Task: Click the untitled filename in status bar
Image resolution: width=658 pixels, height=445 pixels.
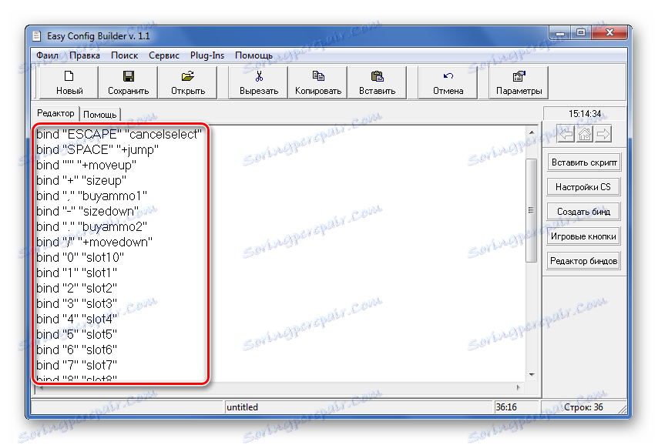Action: click(x=242, y=407)
